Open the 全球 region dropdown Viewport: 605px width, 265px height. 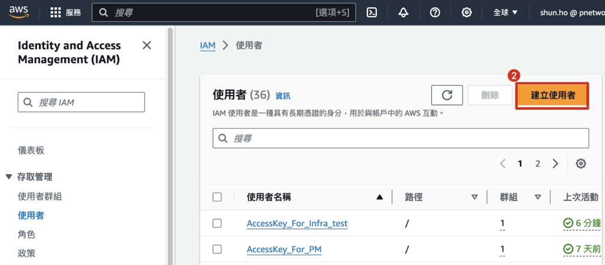tap(505, 12)
